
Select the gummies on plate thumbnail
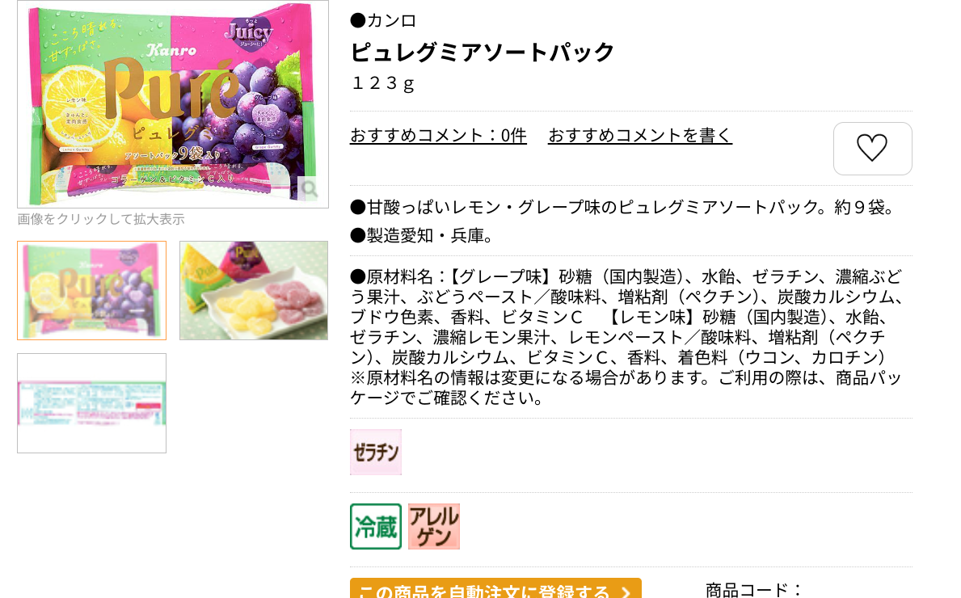point(254,290)
